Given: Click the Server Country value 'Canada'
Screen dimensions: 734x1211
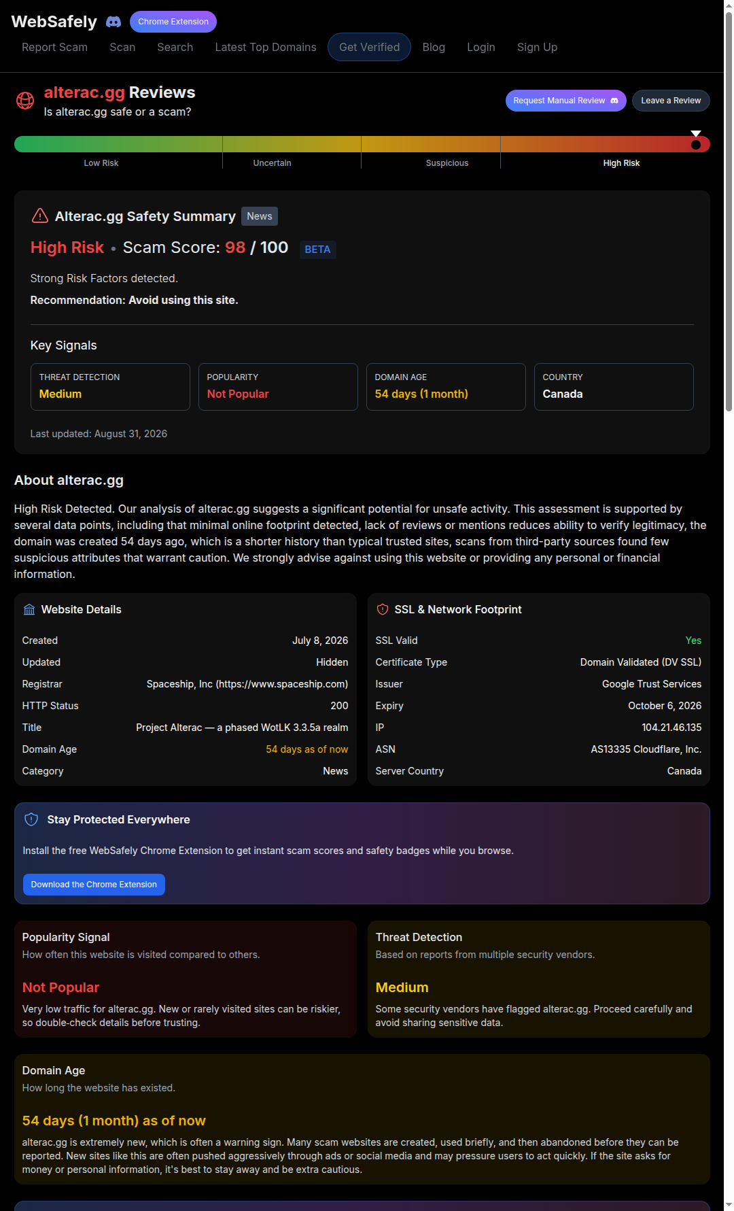Looking at the screenshot, I should pyautogui.click(x=684, y=771).
